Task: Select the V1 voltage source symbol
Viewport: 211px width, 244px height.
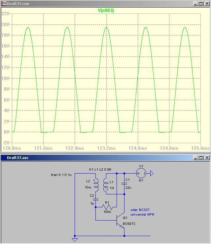Action: pyautogui.click(x=141, y=173)
